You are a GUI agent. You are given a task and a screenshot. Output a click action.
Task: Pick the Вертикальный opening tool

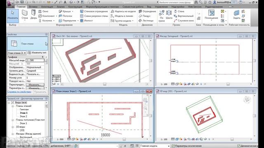tap(183, 16)
